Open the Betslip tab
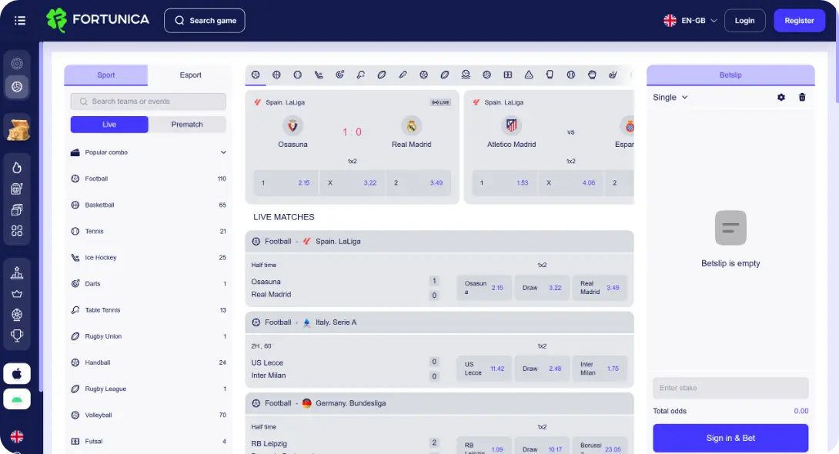Screen dimensions: 839x454 (730, 75)
